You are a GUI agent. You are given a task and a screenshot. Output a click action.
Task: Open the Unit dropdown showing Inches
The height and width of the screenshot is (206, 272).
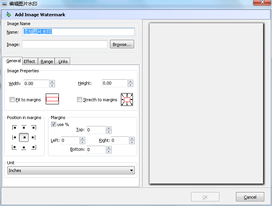point(71,170)
